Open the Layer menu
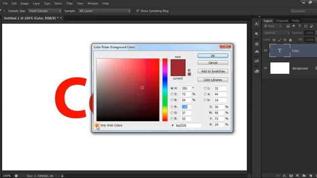 36,3
